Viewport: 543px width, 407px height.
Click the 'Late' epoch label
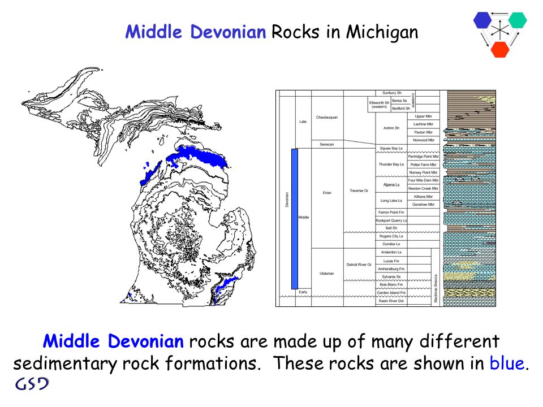point(303,122)
